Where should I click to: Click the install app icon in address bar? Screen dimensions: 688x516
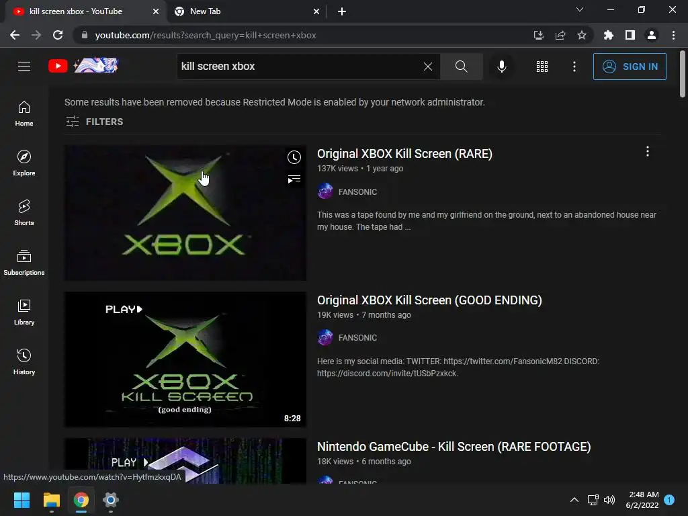pos(538,35)
